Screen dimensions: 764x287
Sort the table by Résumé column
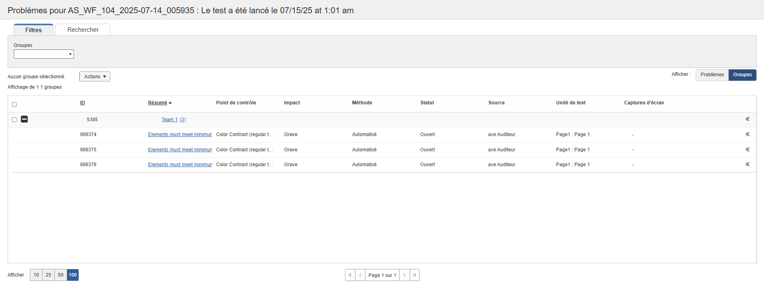point(158,103)
